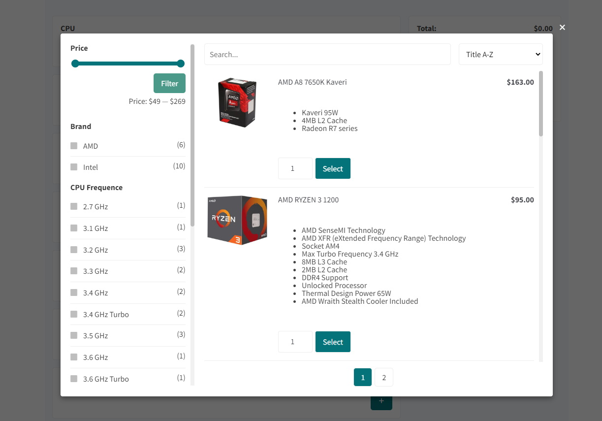Open the AMD A8 7650K box thumbnail

pyautogui.click(x=237, y=102)
